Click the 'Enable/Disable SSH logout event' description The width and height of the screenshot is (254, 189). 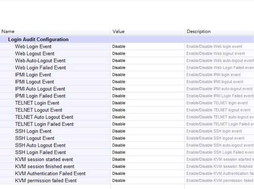(x=215, y=138)
